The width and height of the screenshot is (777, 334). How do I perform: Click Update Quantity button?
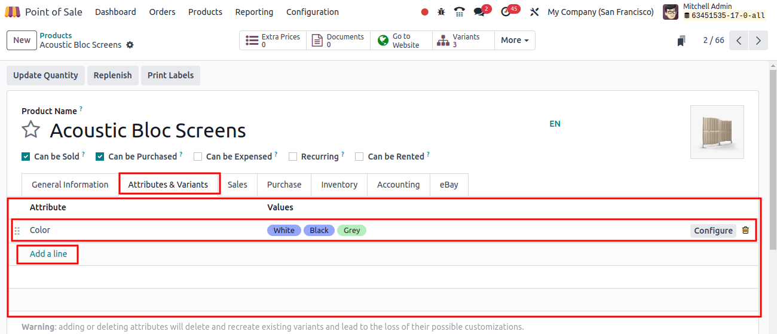[x=45, y=75]
